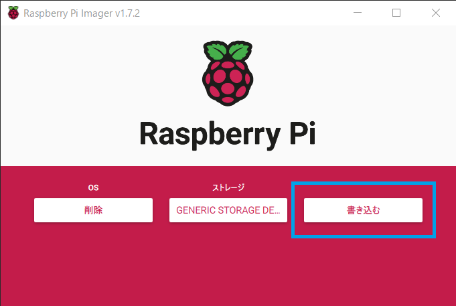Minimize the Raspberry Pi Imager window
The height and width of the screenshot is (306, 456).
click(358, 13)
